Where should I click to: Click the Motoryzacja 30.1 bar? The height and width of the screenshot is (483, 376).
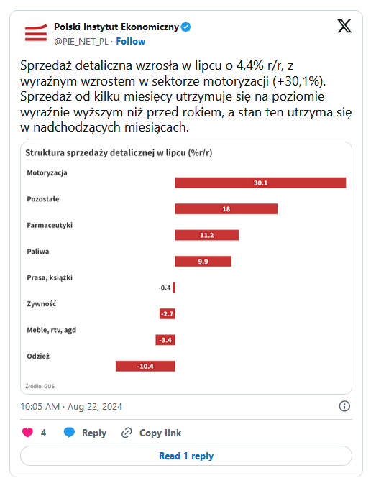[260, 183]
